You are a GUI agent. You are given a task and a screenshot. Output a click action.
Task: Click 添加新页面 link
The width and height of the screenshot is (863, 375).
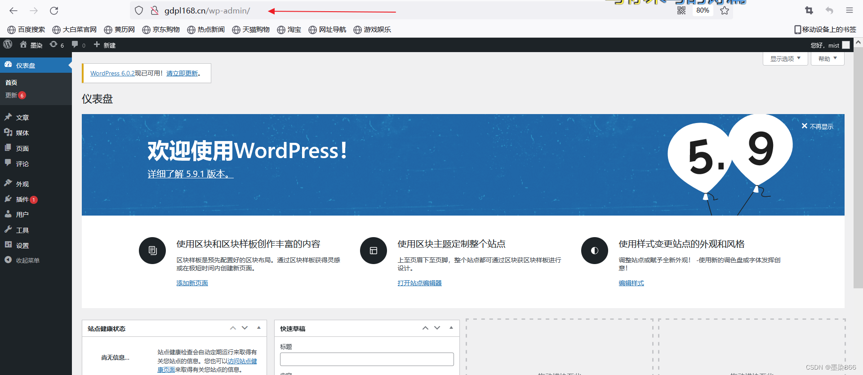(192, 283)
